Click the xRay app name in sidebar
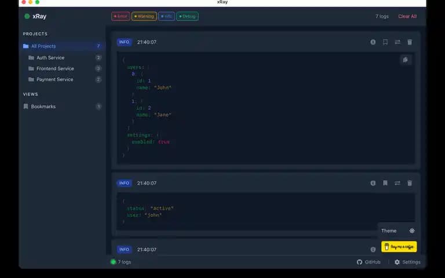This screenshot has width=445, height=278. 39,16
